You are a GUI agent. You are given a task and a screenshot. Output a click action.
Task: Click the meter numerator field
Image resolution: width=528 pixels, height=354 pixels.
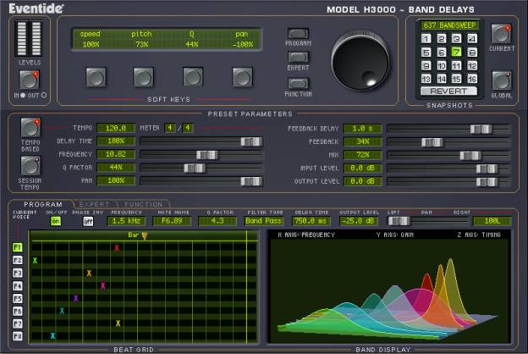pos(170,128)
